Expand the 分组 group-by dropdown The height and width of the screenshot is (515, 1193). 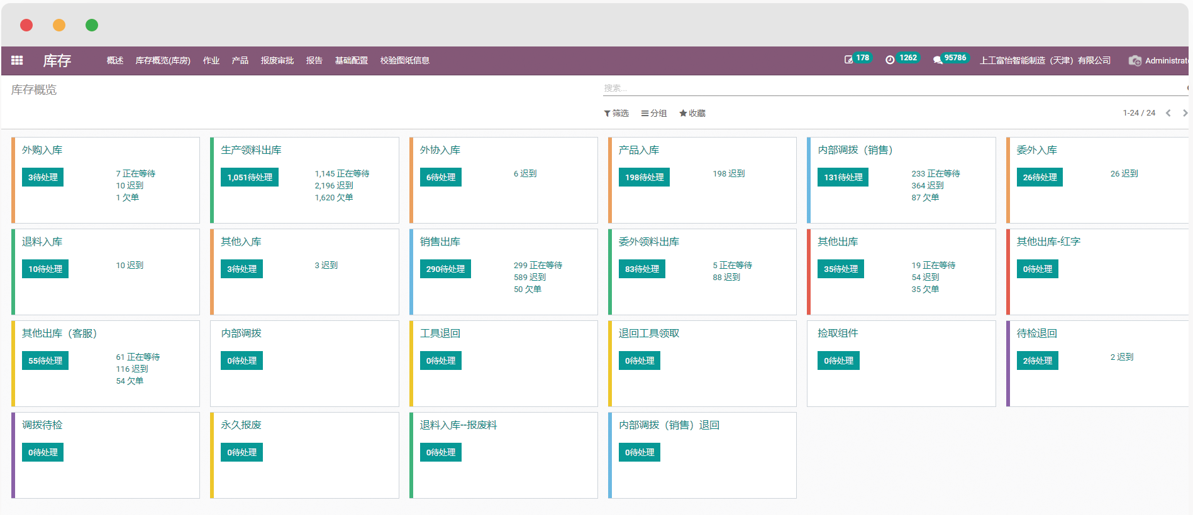[654, 113]
